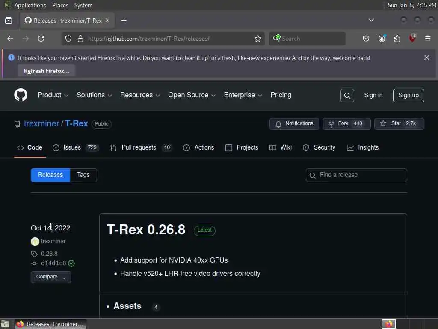Screen dimensions: 438x329
Task: Select the Releases toggle button
Action: coord(50,175)
